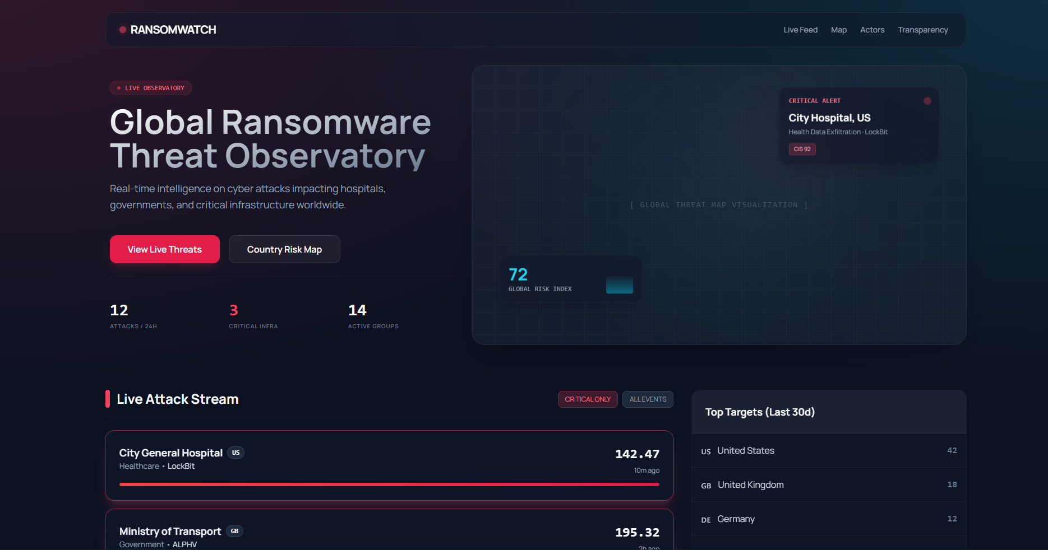Viewport: 1048px width, 550px height.
Task: Select the United States row in Top Targets
Action: [x=829, y=451]
